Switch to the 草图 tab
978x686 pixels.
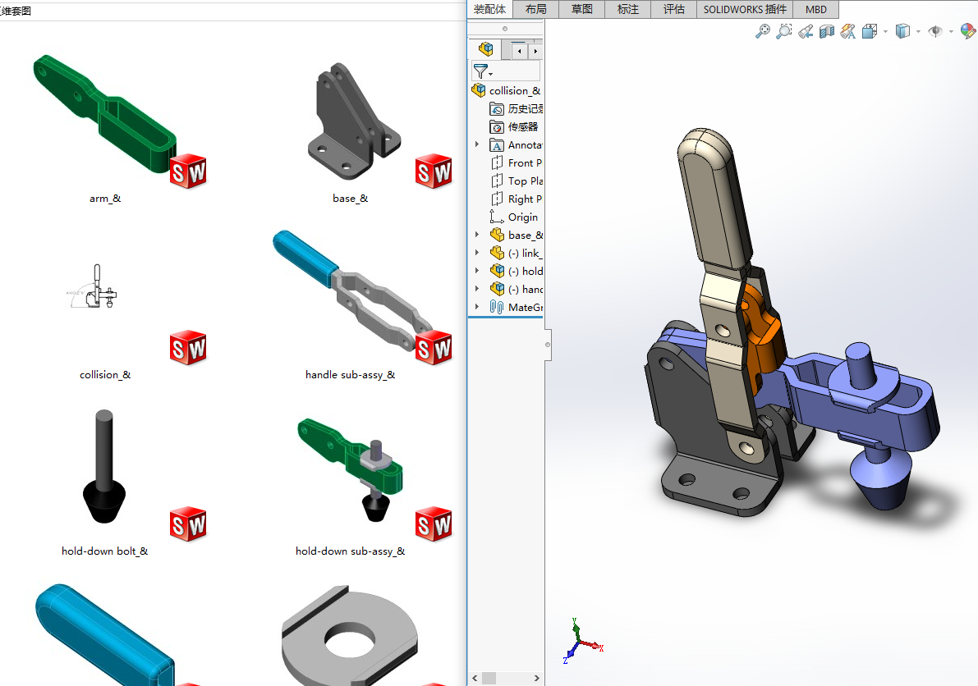click(x=582, y=9)
